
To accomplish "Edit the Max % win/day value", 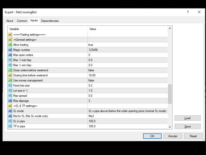I will 128,65.
